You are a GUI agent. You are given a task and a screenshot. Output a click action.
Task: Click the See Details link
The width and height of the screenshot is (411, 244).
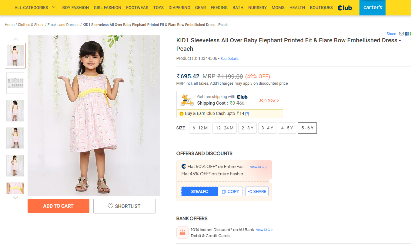(x=229, y=59)
